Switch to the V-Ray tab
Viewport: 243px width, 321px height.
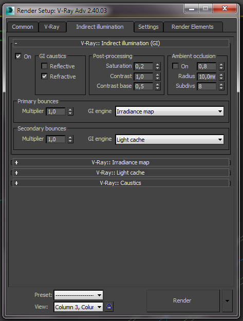point(52,27)
